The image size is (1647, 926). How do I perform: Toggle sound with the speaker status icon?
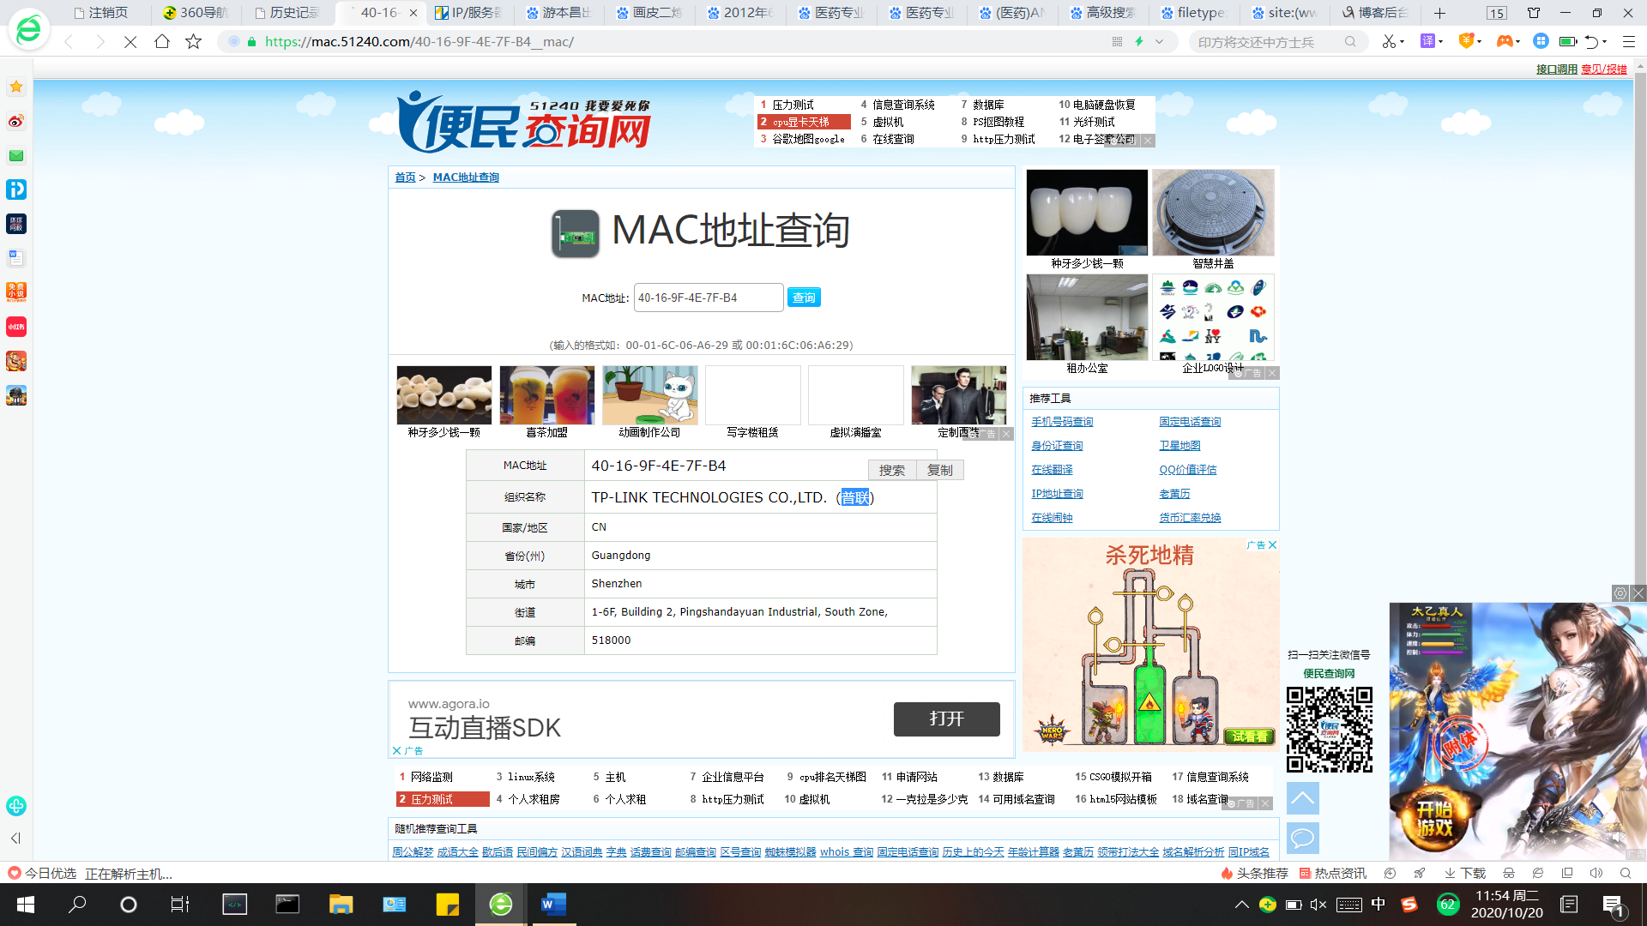1596,873
